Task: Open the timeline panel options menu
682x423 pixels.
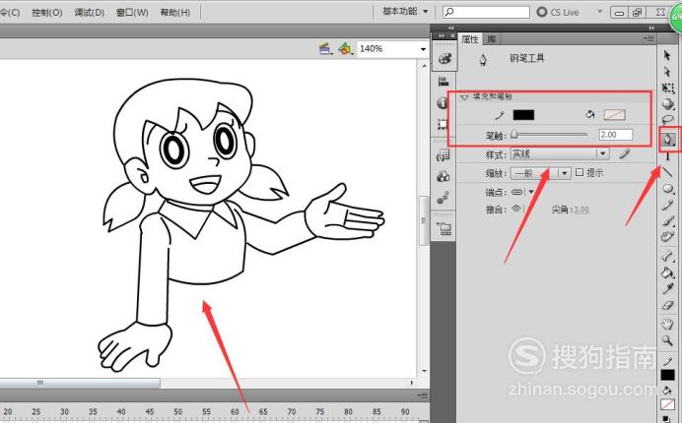Action: (x=423, y=395)
